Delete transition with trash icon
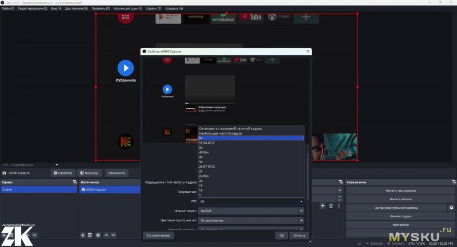Viewport: 457px width, 247px height. point(331,206)
